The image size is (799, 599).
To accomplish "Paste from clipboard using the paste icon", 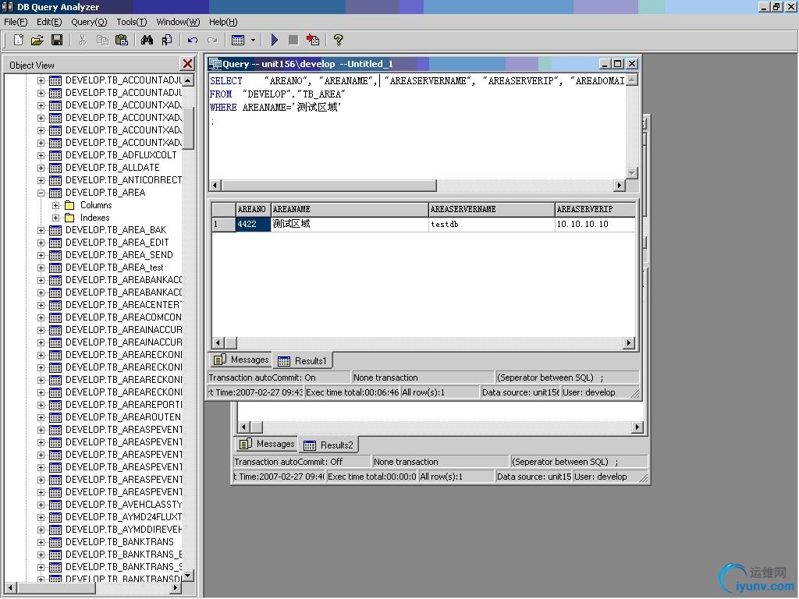I will (x=122, y=40).
